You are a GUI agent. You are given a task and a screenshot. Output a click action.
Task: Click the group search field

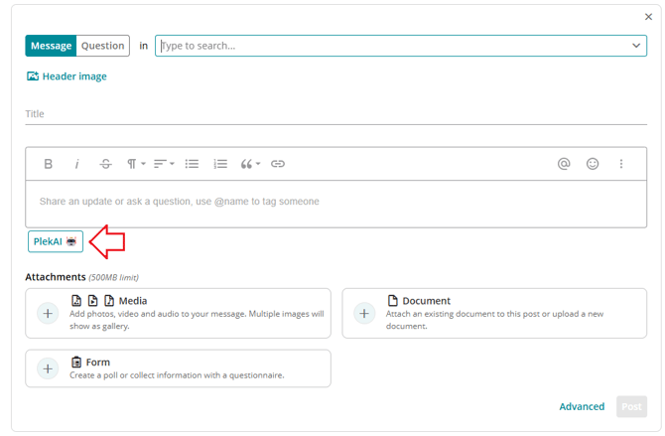(x=401, y=46)
